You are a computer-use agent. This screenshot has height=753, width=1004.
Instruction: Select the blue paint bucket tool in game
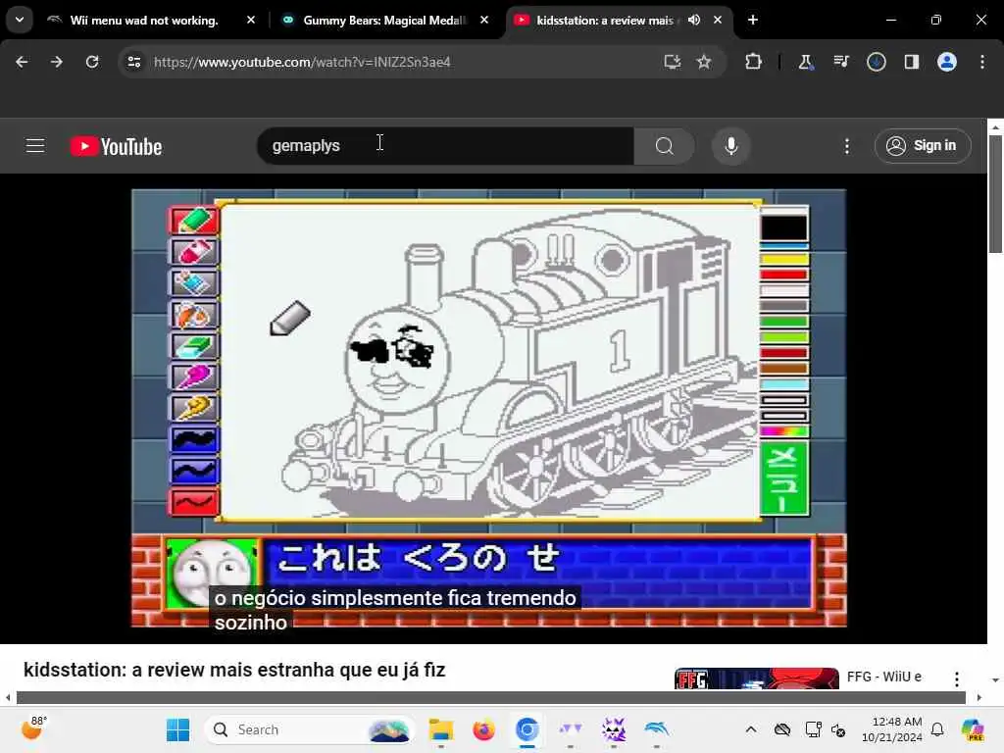(194, 283)
